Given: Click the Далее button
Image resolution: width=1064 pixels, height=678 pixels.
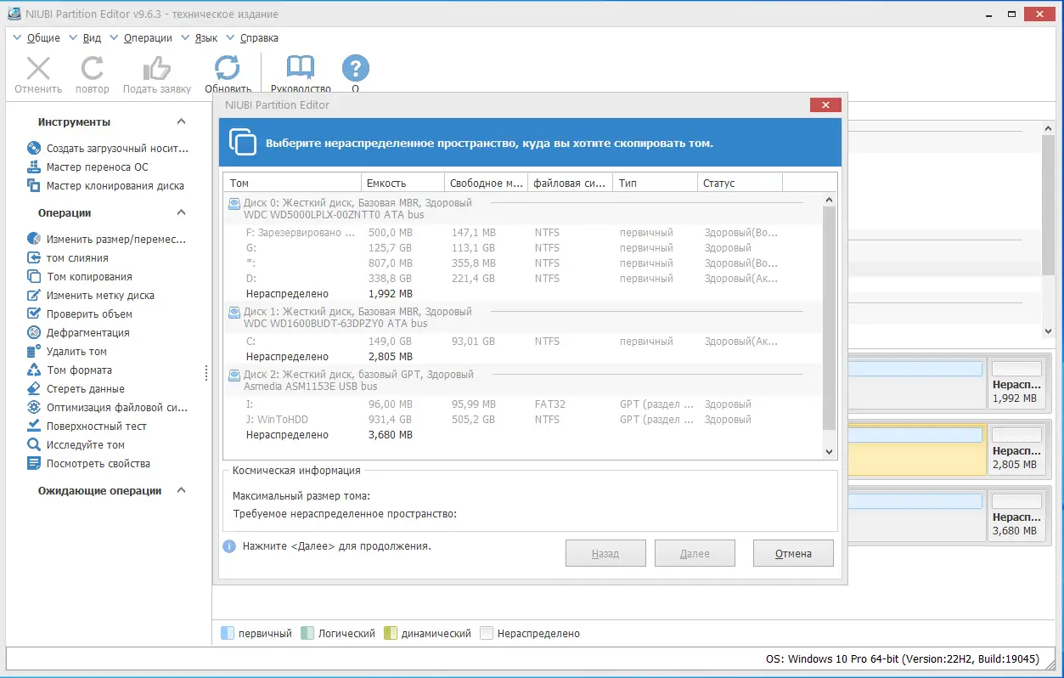Looking at the screenshot, I should [695, 553].
